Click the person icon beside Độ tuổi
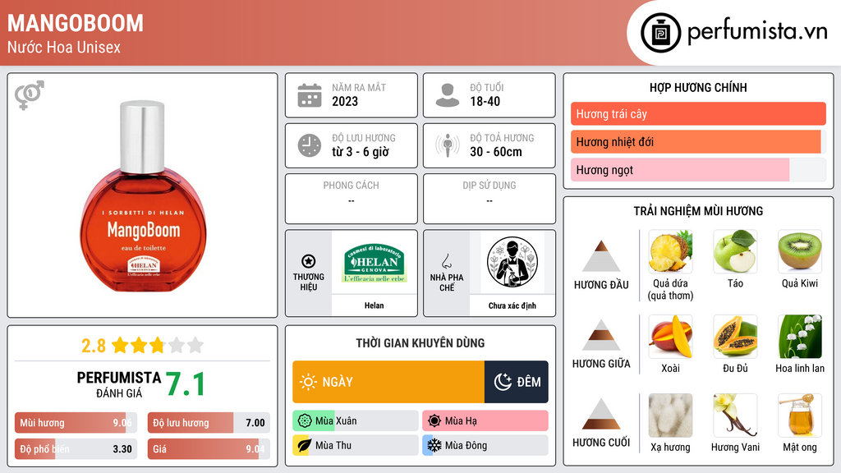 448,95
